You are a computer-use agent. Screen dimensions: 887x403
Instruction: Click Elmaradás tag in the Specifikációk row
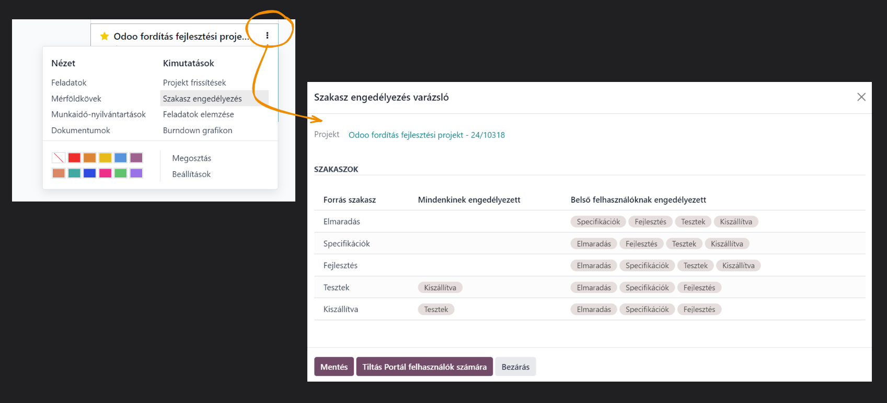click(594, 244)
